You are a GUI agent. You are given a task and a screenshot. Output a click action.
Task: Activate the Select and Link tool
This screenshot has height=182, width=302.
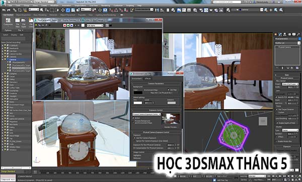coord(15,10)
